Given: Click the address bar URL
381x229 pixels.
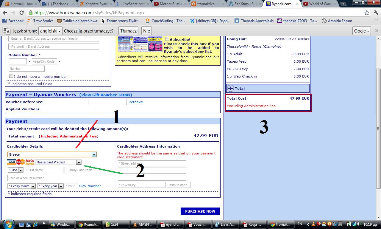Looking at the screenshot, I should [89, 13].
